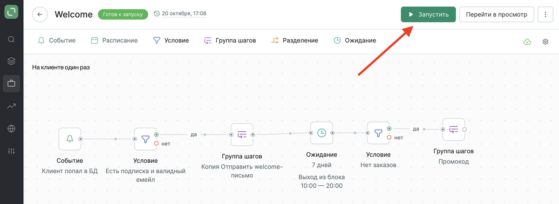Screen dimensions: 559x204
Task: Click the red нет output of first condition
Action: click(x=157, y=143)
